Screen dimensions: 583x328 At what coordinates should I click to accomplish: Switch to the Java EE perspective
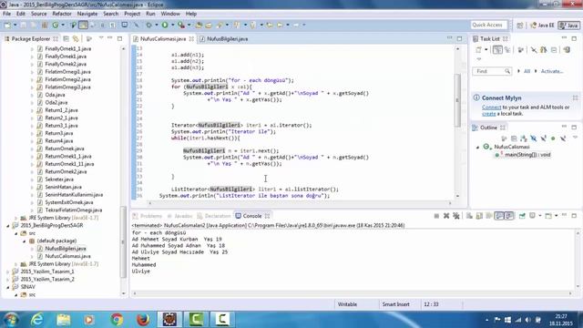click(543, 26)
